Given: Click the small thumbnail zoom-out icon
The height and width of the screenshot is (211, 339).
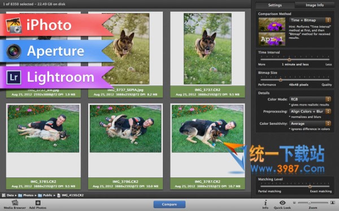Looking at the screenshot, I should point(294,203).
